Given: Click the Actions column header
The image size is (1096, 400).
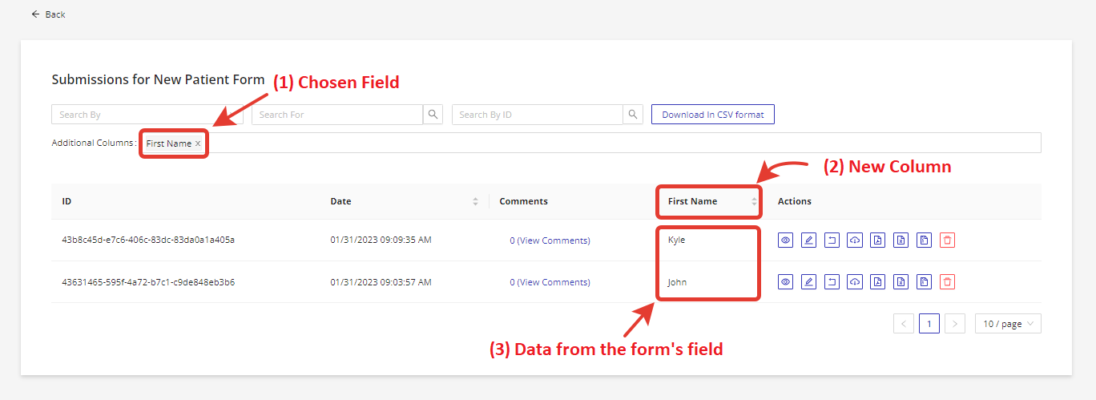Looking at the screenshot, I should pos(795,201).
